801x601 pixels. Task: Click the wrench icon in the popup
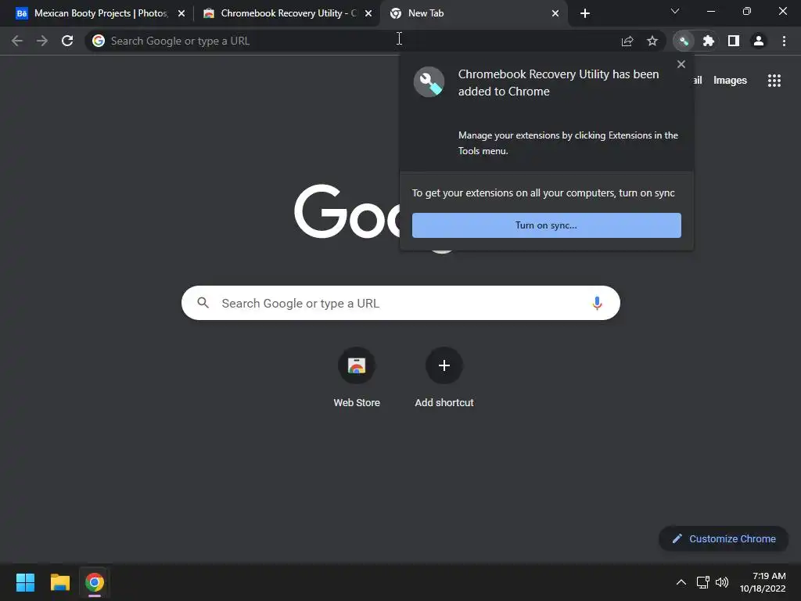tap(429, 81)
